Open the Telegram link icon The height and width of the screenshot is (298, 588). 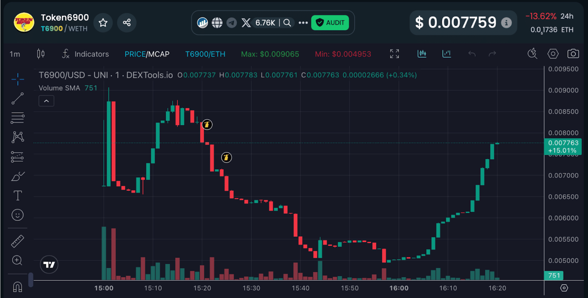232,23
